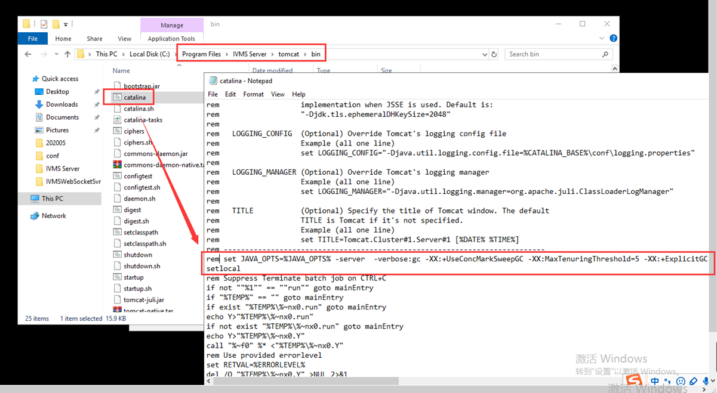This screenshot has height=393, width=717.
Task: Open the Share ribbon tab
Action: pyautogui.click(x=94, y=39)
